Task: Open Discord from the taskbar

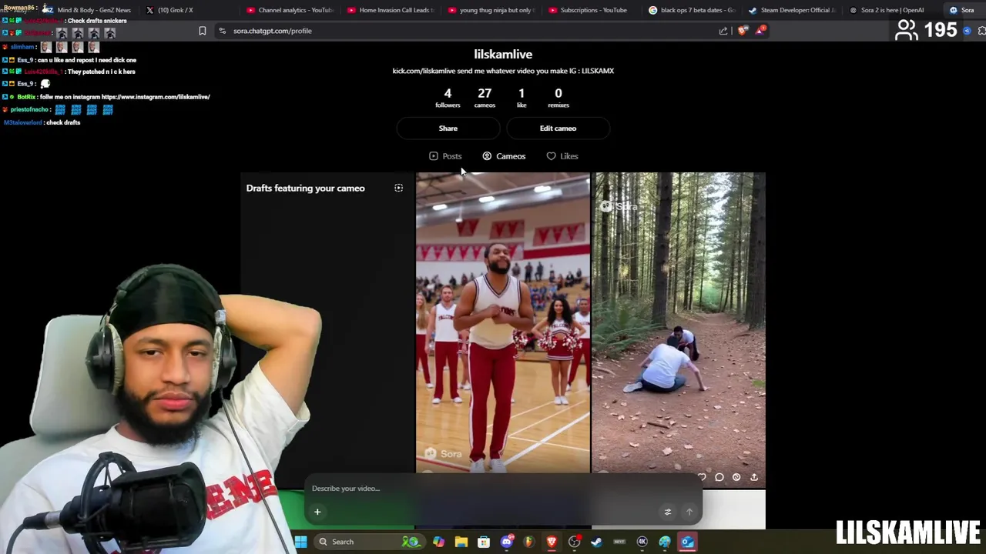Action: pyautogui.click(x=506, y=542)
